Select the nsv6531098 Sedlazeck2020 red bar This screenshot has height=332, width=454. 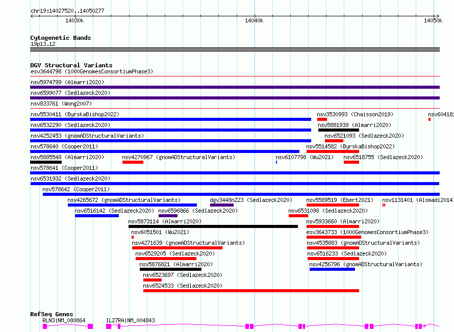[x=298, y=216]
